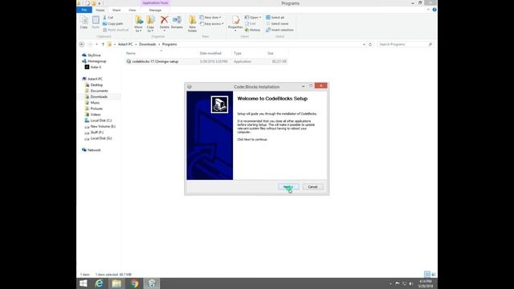
Task: Click the History icon in ribbon
Action: 252,30
